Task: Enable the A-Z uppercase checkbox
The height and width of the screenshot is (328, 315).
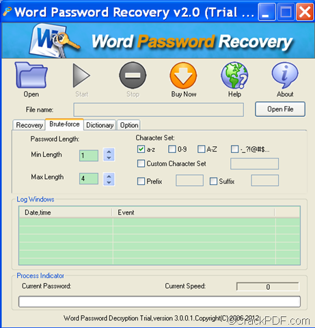Action: coord(202,149)
